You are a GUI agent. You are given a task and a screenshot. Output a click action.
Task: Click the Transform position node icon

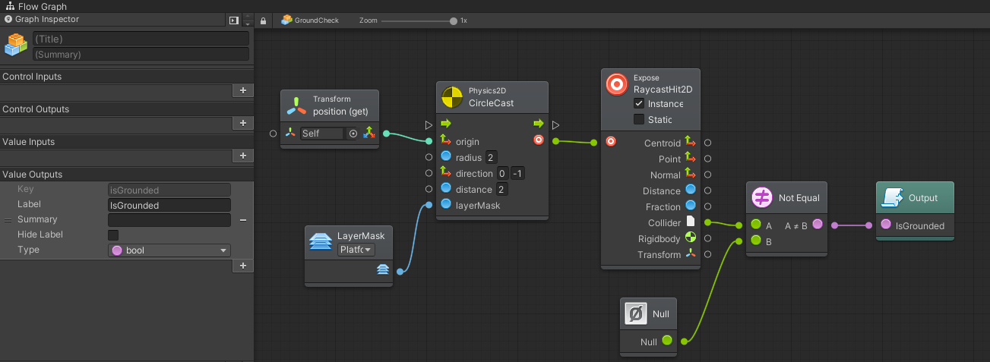tap(296, 105)
